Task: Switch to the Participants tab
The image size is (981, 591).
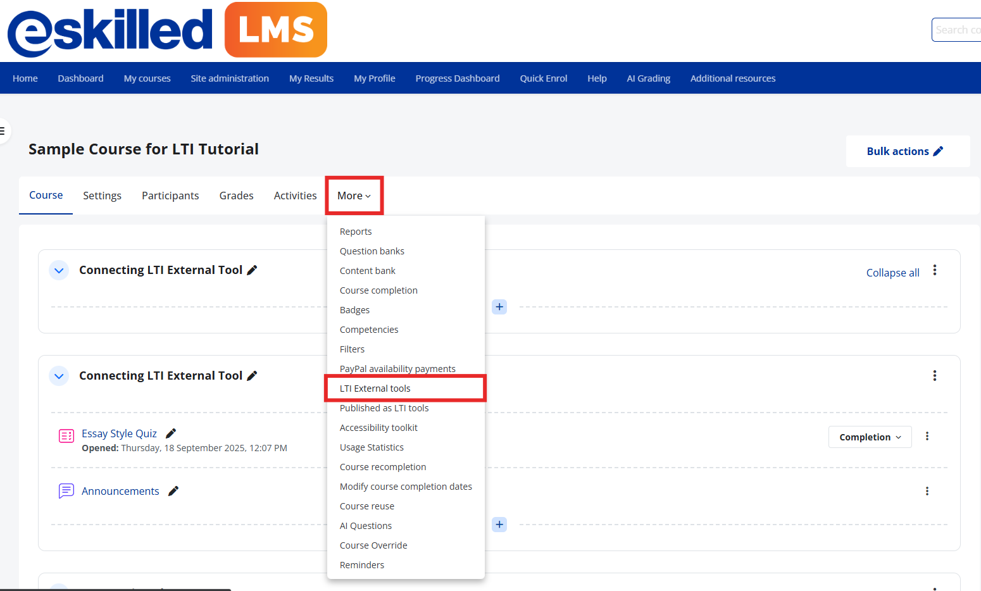Action: (170, 196)
